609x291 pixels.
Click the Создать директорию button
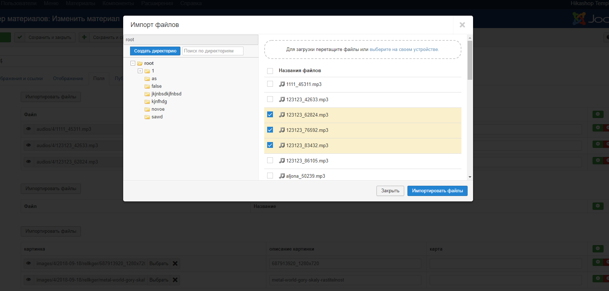(155, 51)
